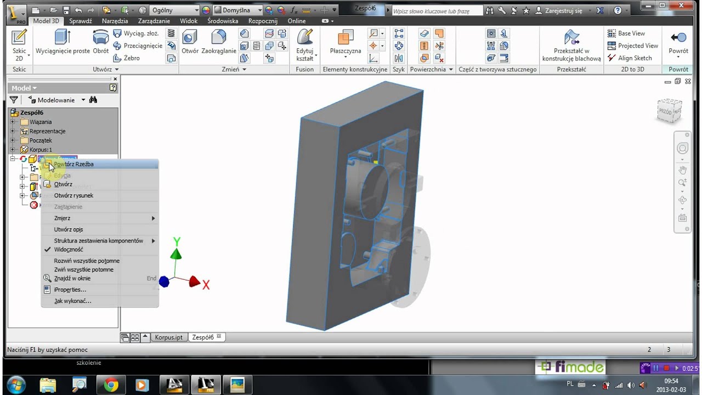702x395 pixels.
Task: Click the binoculars find icon in the Model browser
Action: tap(93, 100)
